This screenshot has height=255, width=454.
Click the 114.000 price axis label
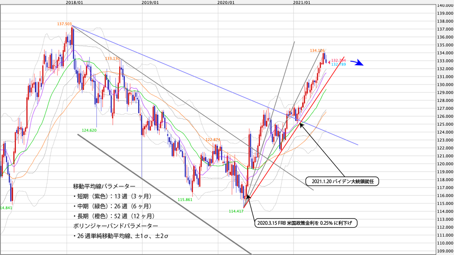pos(445,211)
